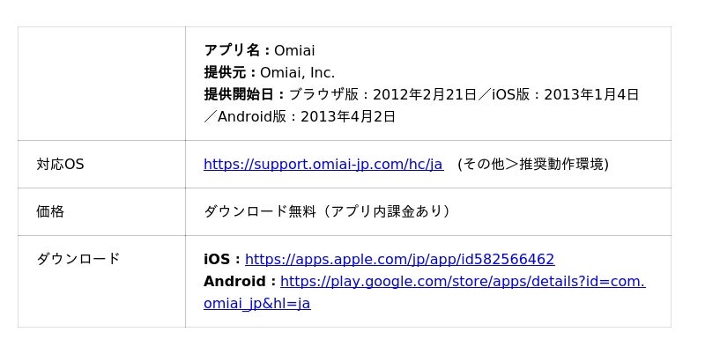
Task: Click the empty top-left table cell
Action: (101, 84)
